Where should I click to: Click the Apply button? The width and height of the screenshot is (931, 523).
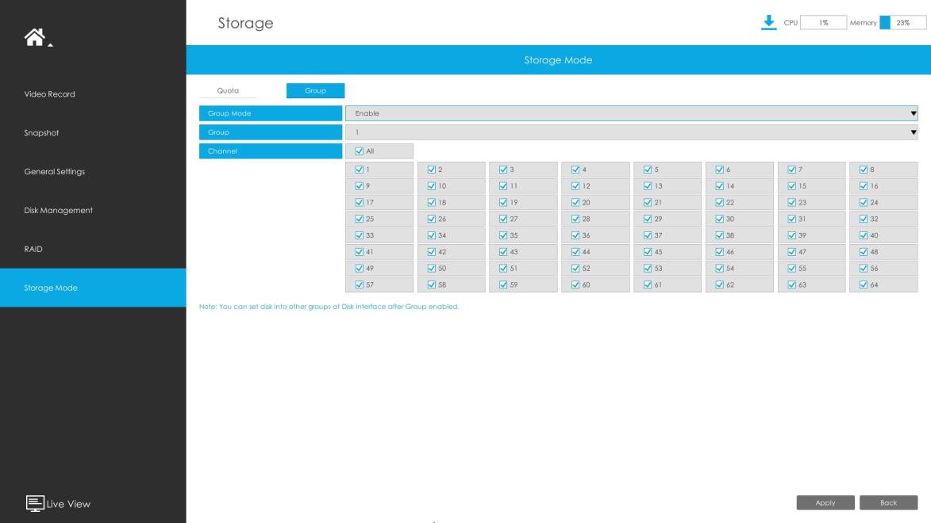[x=825, y=503]
